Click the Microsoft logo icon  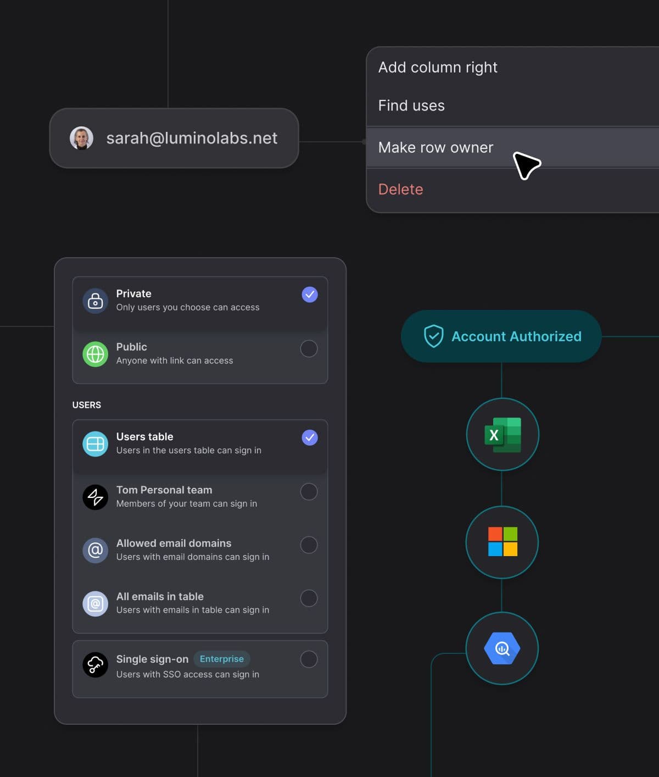pos(502,542)
